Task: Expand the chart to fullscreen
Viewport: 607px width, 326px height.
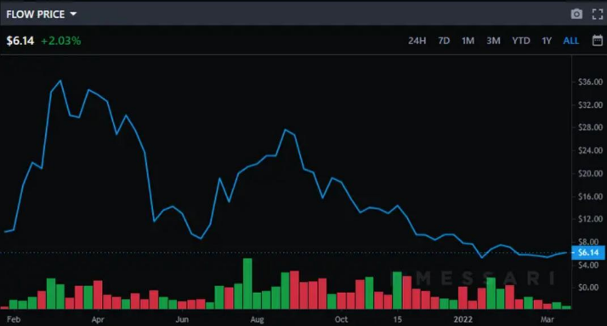Action: click(598, 14)
